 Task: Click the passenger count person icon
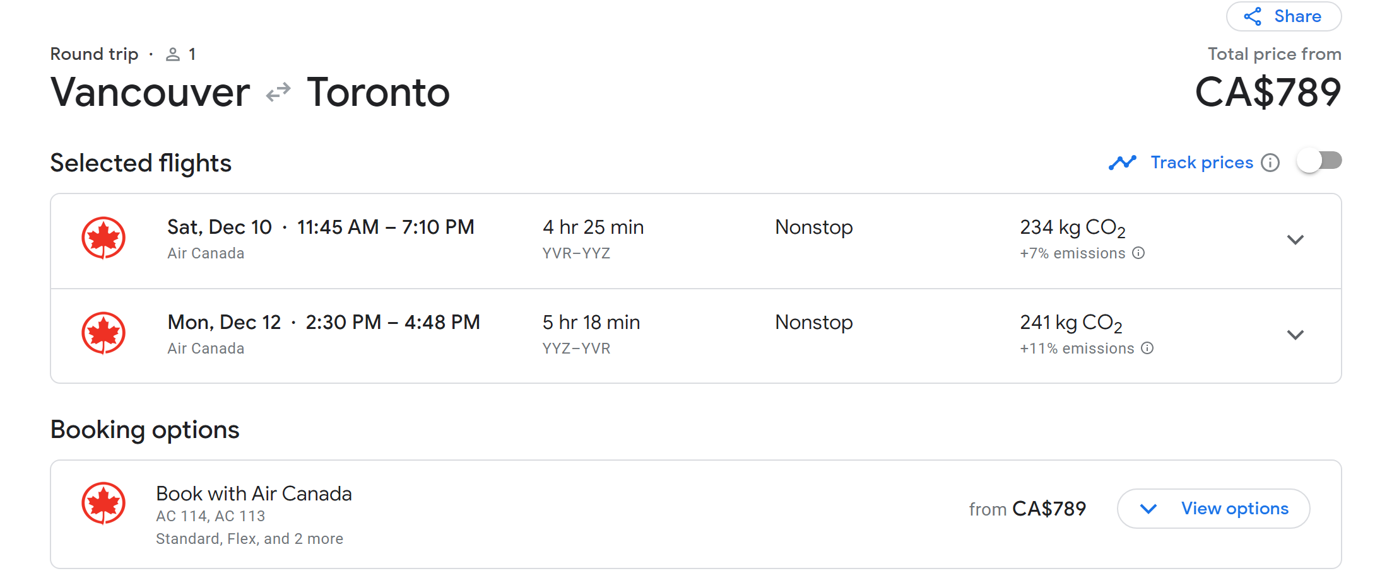pos(172,55)
